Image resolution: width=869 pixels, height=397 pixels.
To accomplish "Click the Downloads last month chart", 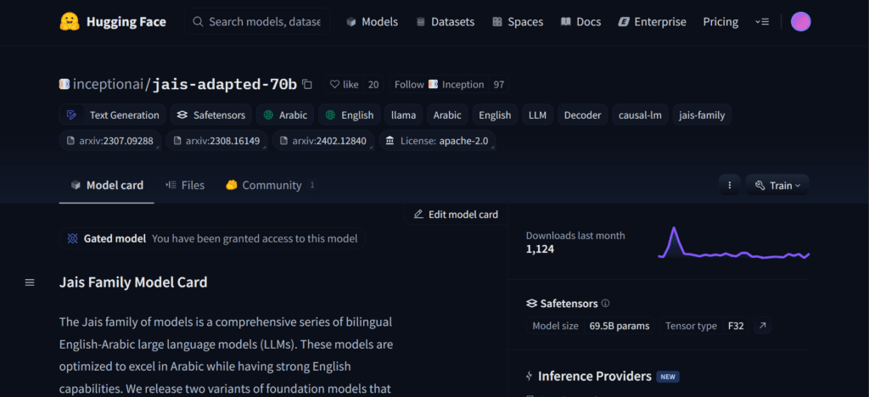I will click(x=734, y=243).
